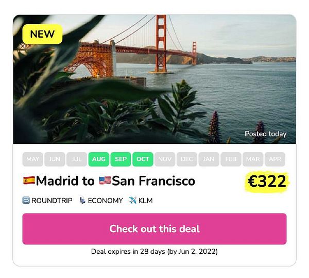
Task: Select the SEP month chip
Action: pyautogui.click(x=121, y=159)
